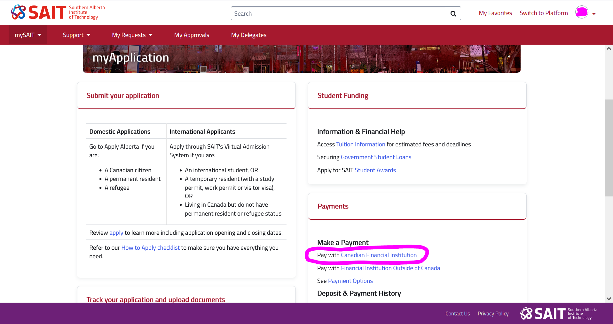
Task: Click the search magnifier button
Action: 453,13
